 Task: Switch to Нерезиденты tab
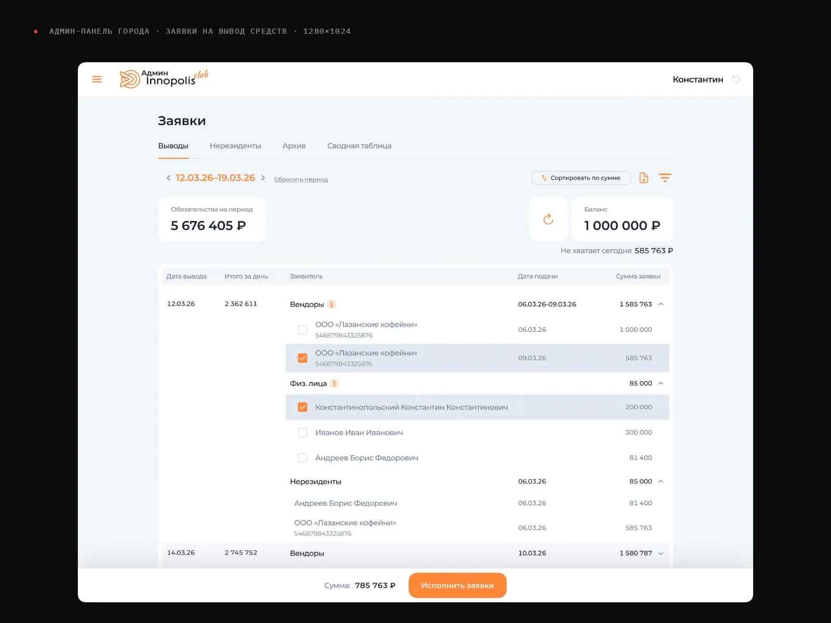click(x=235, y=146)
